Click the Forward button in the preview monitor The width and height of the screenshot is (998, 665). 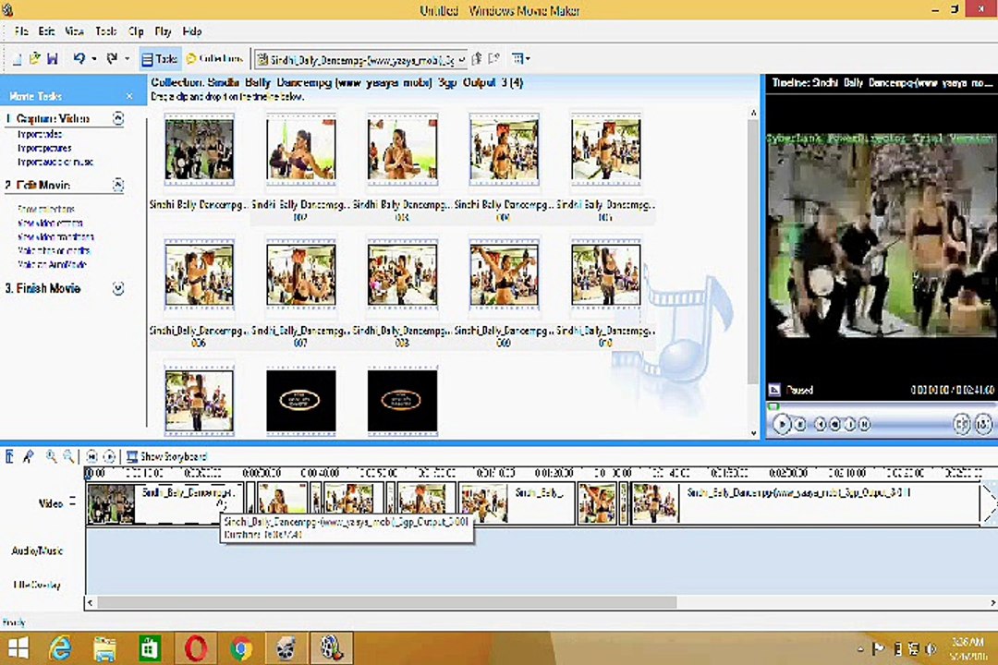tap(864, 424)
